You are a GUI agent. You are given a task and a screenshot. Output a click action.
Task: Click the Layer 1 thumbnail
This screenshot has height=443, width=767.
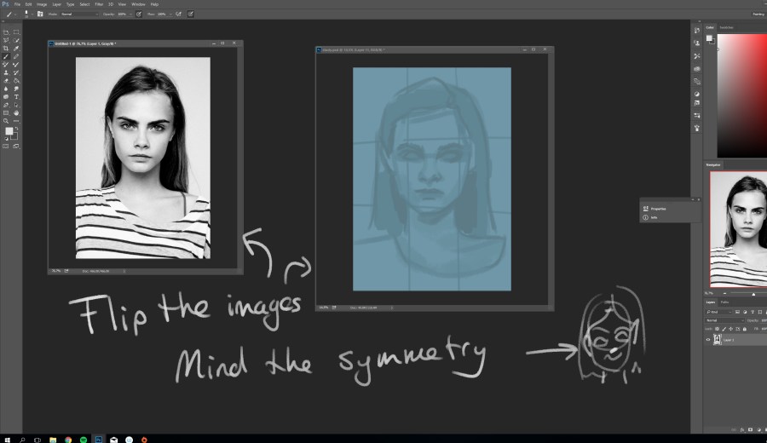[x=718, y=339]
